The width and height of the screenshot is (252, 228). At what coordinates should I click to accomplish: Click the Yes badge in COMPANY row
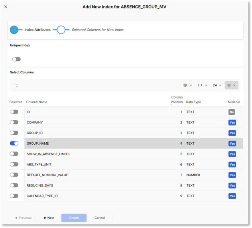(232, 123)
